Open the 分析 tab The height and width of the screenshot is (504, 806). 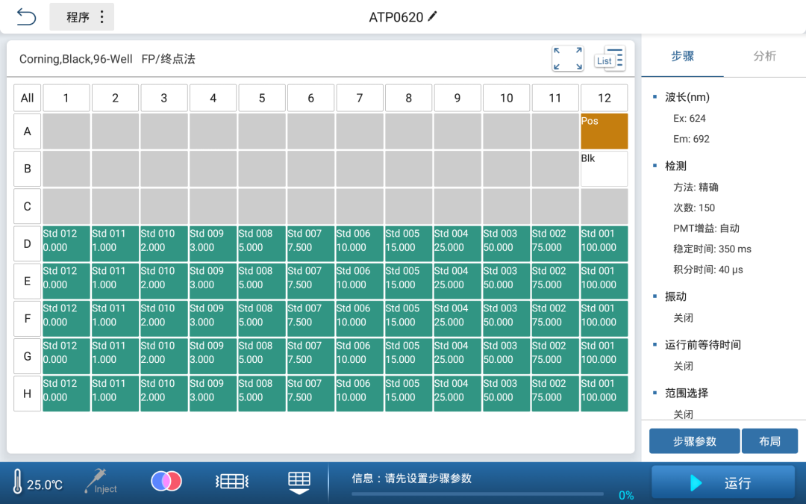(x=764, y=56)
